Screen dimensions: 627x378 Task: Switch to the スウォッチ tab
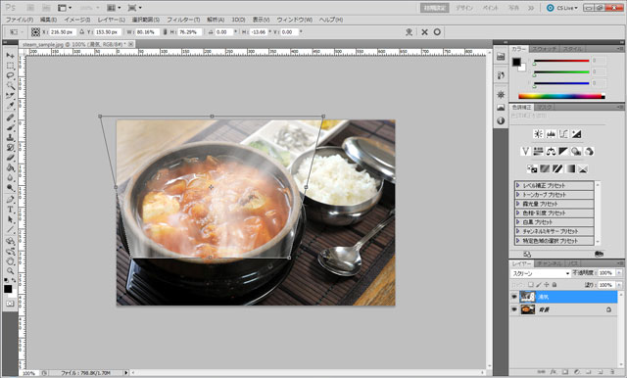click(545, 49)
